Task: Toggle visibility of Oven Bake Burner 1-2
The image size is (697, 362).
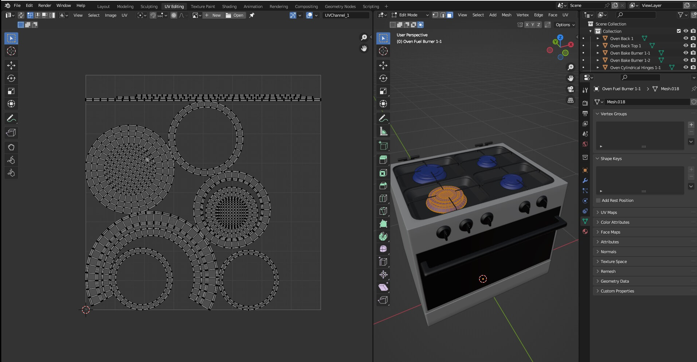Action: (686, 60)
